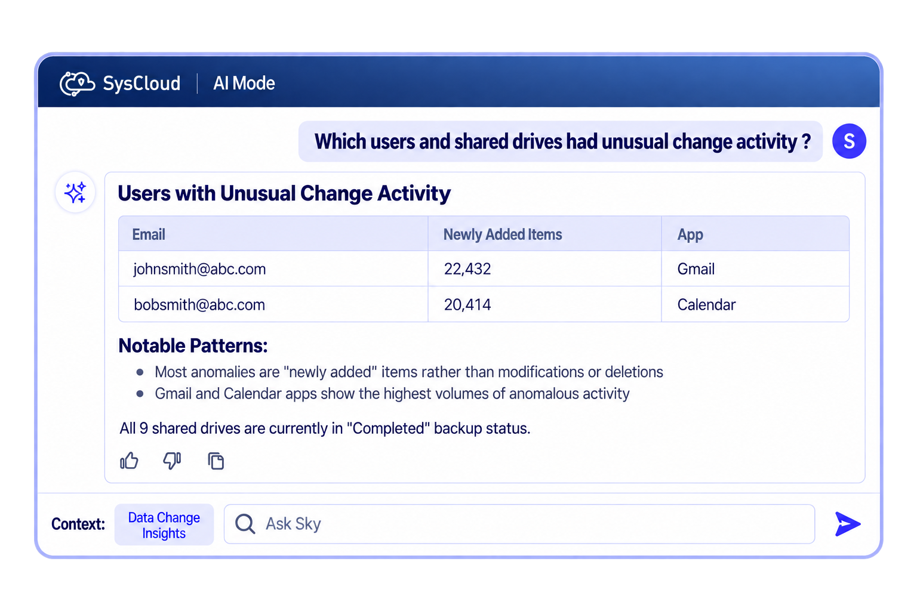
Task: Click the Users with Unusual Change Activity heading
Action: pyautogui.click(x=284, y=194)
